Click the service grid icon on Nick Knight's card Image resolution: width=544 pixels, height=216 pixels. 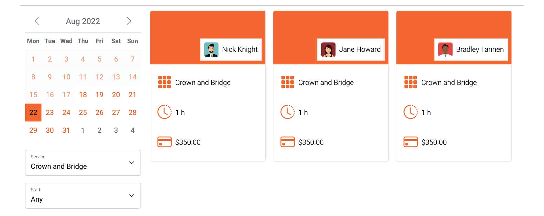[x=164, y=82]
